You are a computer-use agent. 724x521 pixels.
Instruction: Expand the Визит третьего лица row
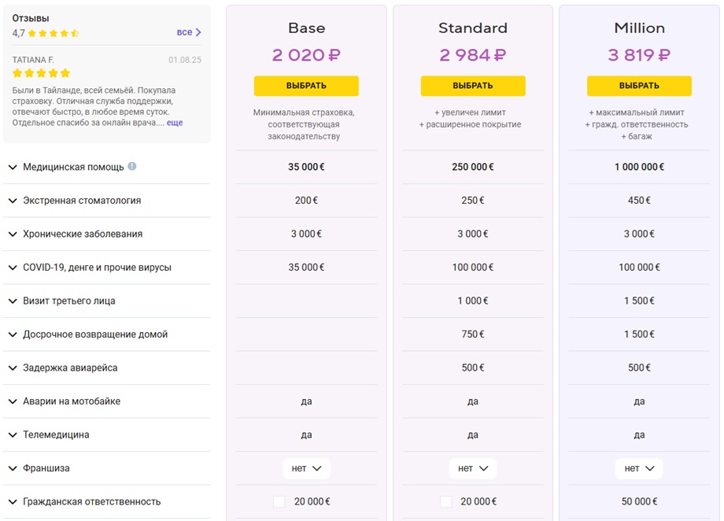[x=107, y=301]
